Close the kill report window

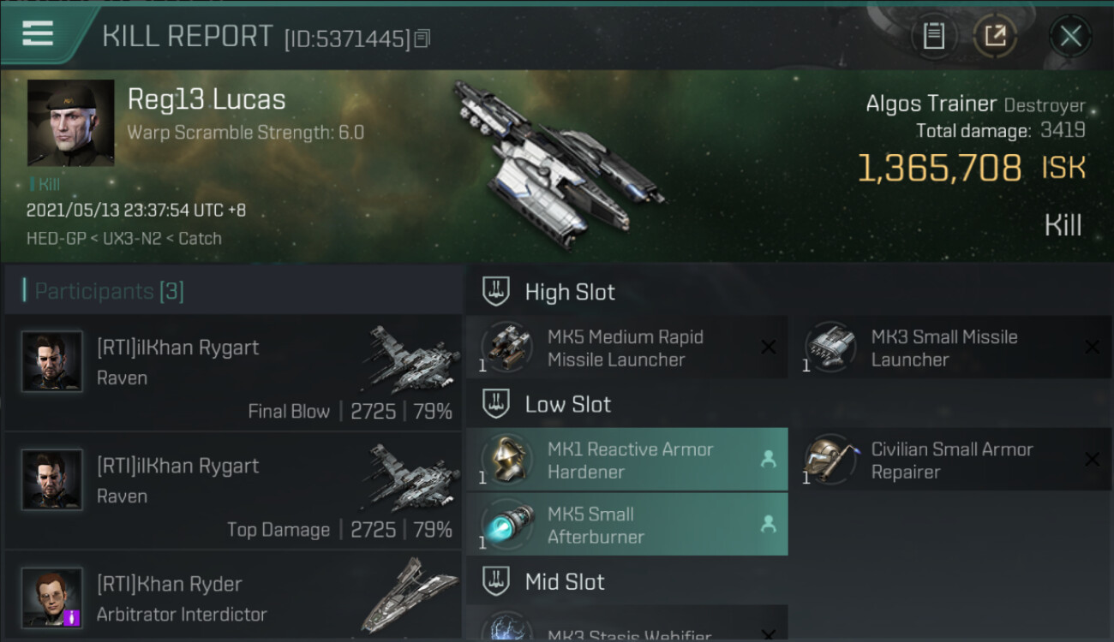tap(1070, 36)
